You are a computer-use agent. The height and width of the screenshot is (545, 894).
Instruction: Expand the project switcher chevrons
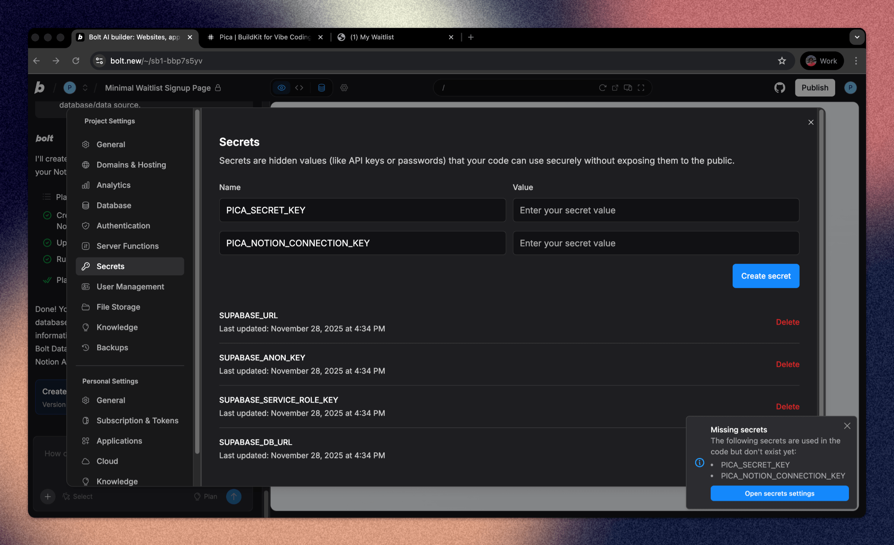pos(85,88)
